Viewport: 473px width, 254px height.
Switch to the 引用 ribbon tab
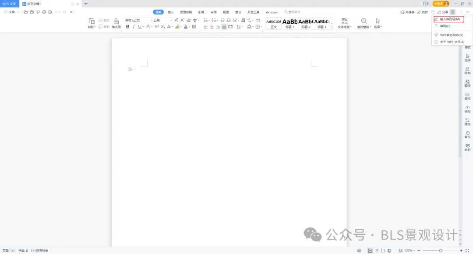coord(201,12)
